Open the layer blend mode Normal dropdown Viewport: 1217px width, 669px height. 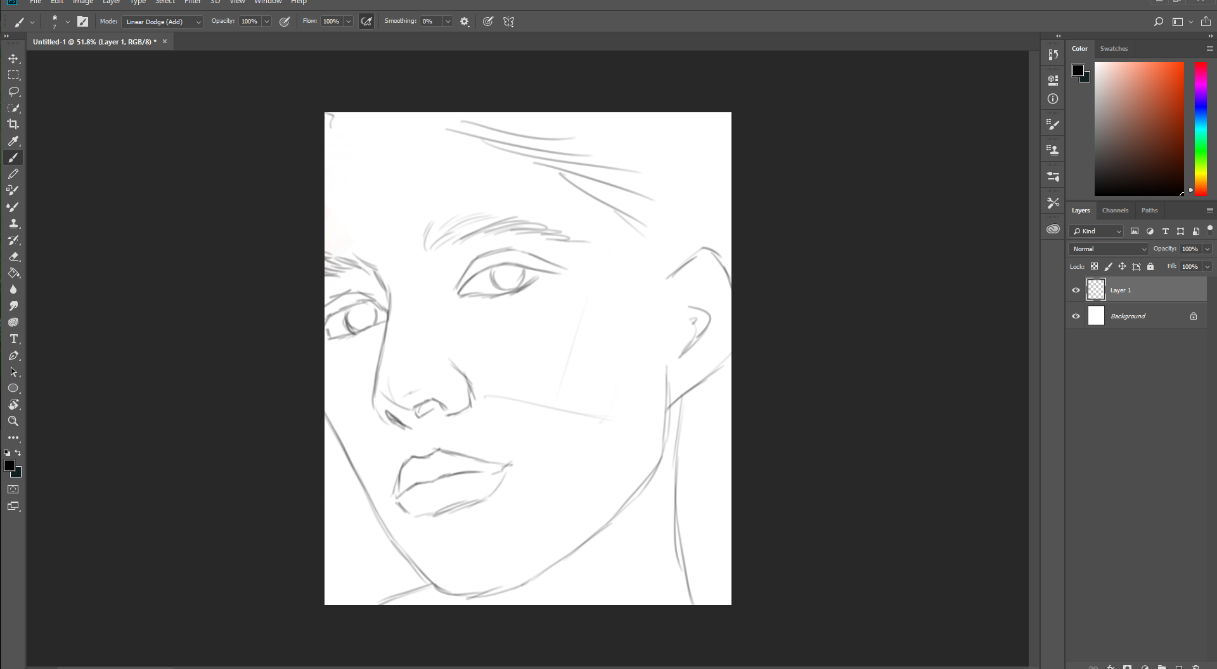click(x=1109, y=249)
